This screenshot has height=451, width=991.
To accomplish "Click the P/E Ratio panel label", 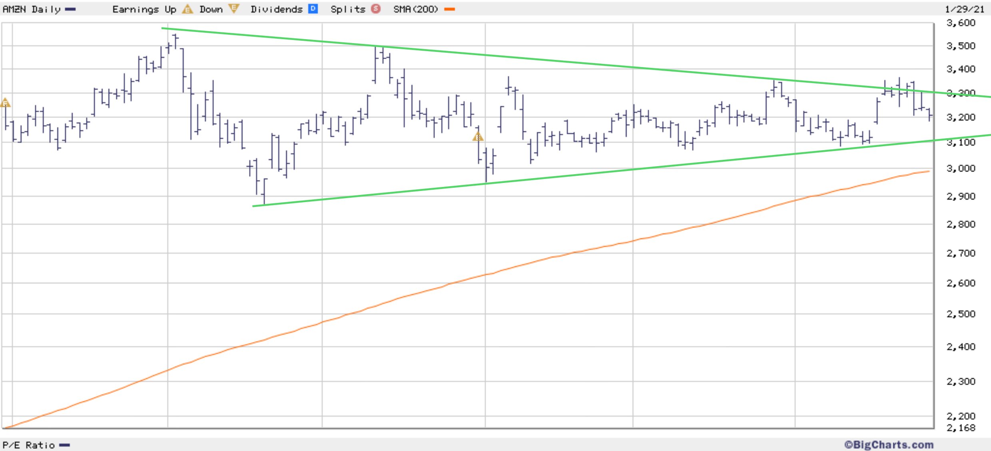I will [x=28, y=445].
